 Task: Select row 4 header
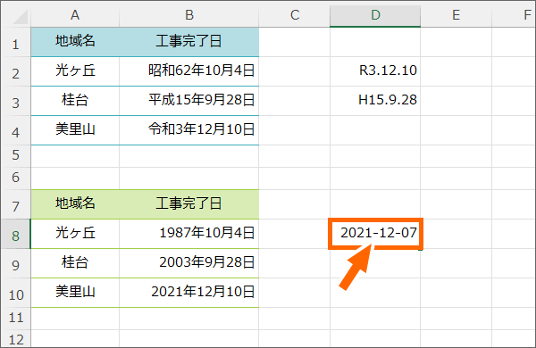point(16,130)
